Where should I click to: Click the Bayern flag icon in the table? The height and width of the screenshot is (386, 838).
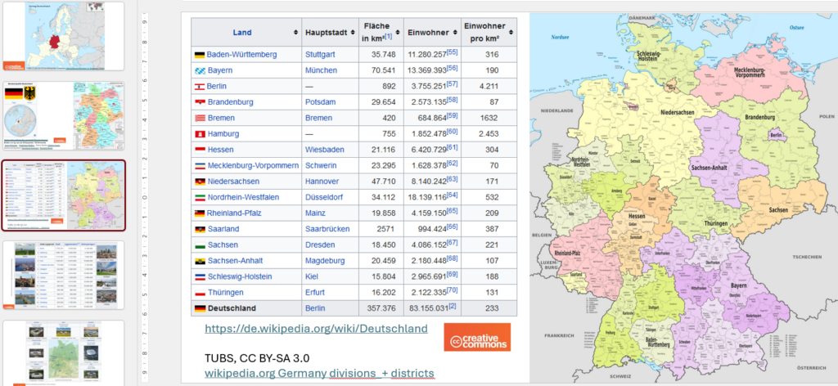coord(199,71)
